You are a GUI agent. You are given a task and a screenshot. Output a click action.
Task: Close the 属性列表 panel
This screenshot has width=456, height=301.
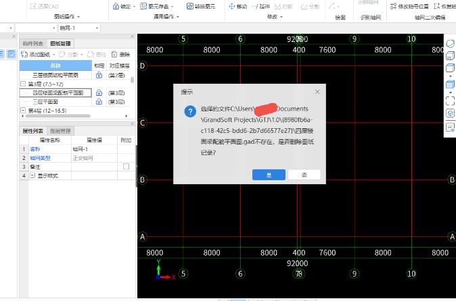(x=133, y=124)
